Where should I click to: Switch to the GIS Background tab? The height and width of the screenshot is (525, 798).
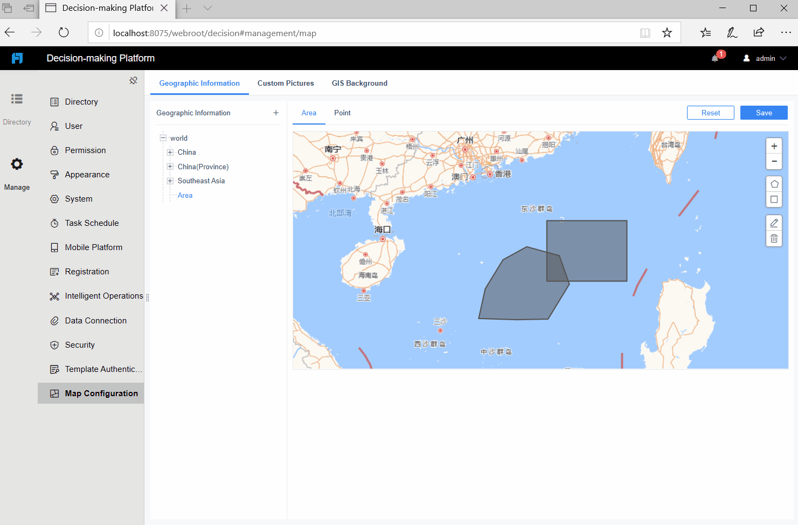[359, 83]
